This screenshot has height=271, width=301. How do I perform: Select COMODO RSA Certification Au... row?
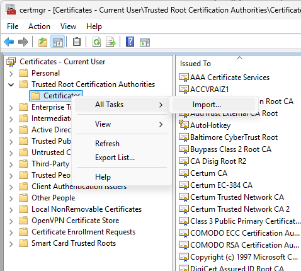pos(244,245)
